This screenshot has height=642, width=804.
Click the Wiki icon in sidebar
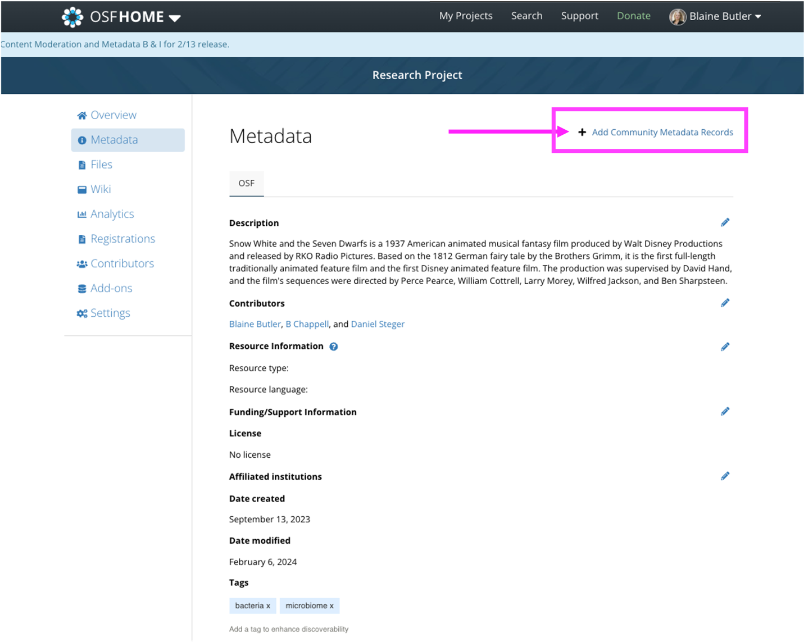82,189
